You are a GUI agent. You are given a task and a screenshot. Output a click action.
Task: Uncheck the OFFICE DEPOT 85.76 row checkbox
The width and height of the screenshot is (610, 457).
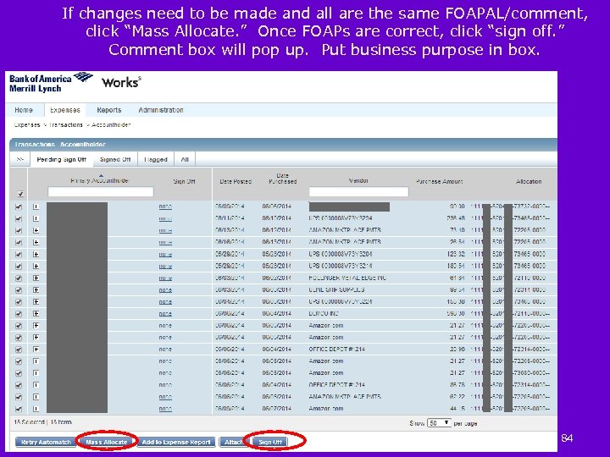coord(19,385)
